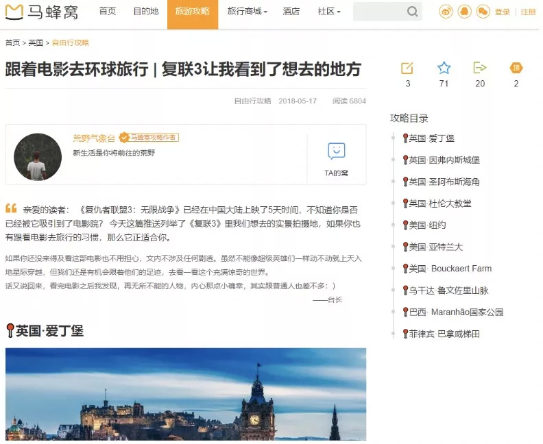Screen dimensions: 543x444
Task: Click the search magnifier icon
Action: [x=412, y=12]
